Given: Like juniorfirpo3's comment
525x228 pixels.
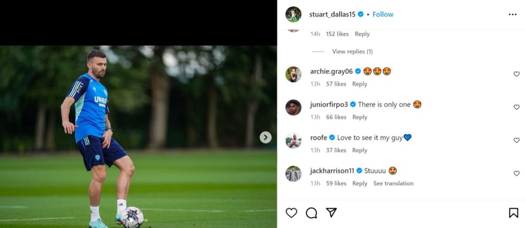Looking at the screenshot, I should 516,107.
